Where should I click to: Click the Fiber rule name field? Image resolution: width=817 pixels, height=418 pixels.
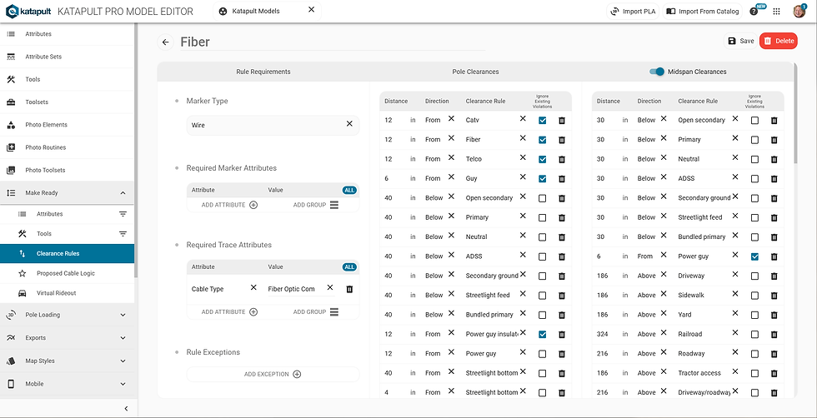(x=333, y=42)
